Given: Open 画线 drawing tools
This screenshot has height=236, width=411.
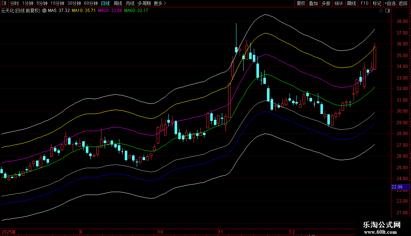Looking at the screenshot, I should coord(352,3).
